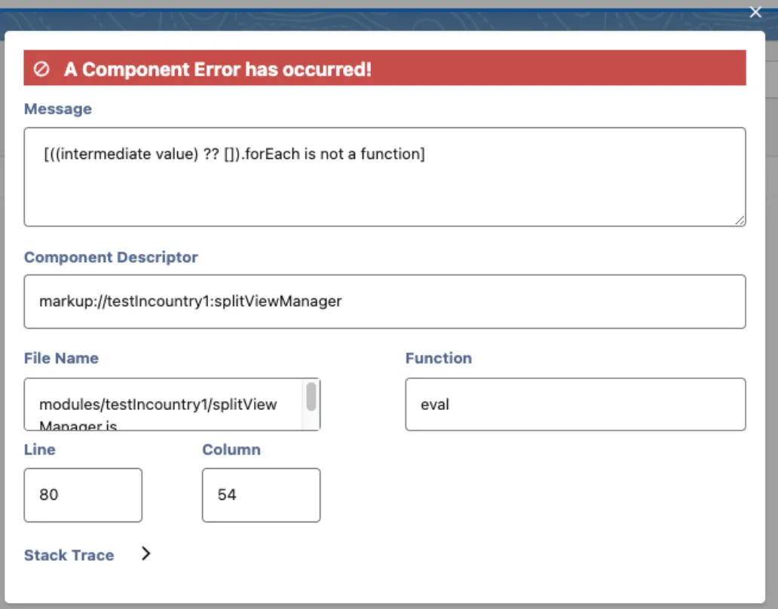
Task: Click the error ban icon in red banner
Action: (x=42, y=69)
